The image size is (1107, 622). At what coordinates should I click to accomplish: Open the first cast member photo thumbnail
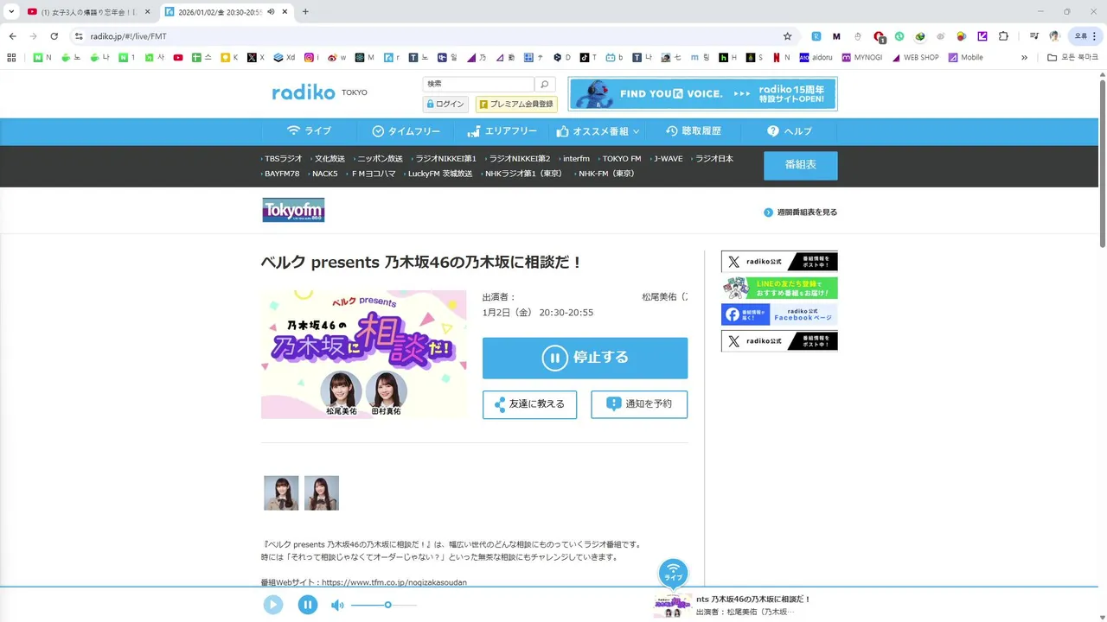281,493
